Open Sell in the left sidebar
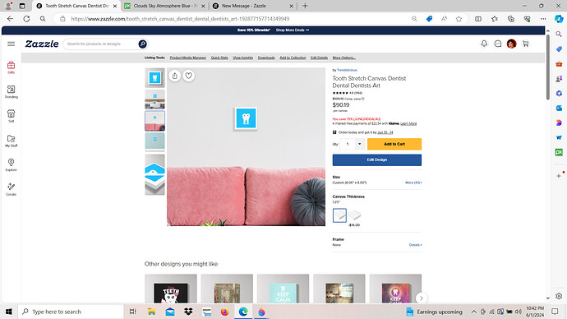Screen dimensions: 567x319 (x=11, y=116)
